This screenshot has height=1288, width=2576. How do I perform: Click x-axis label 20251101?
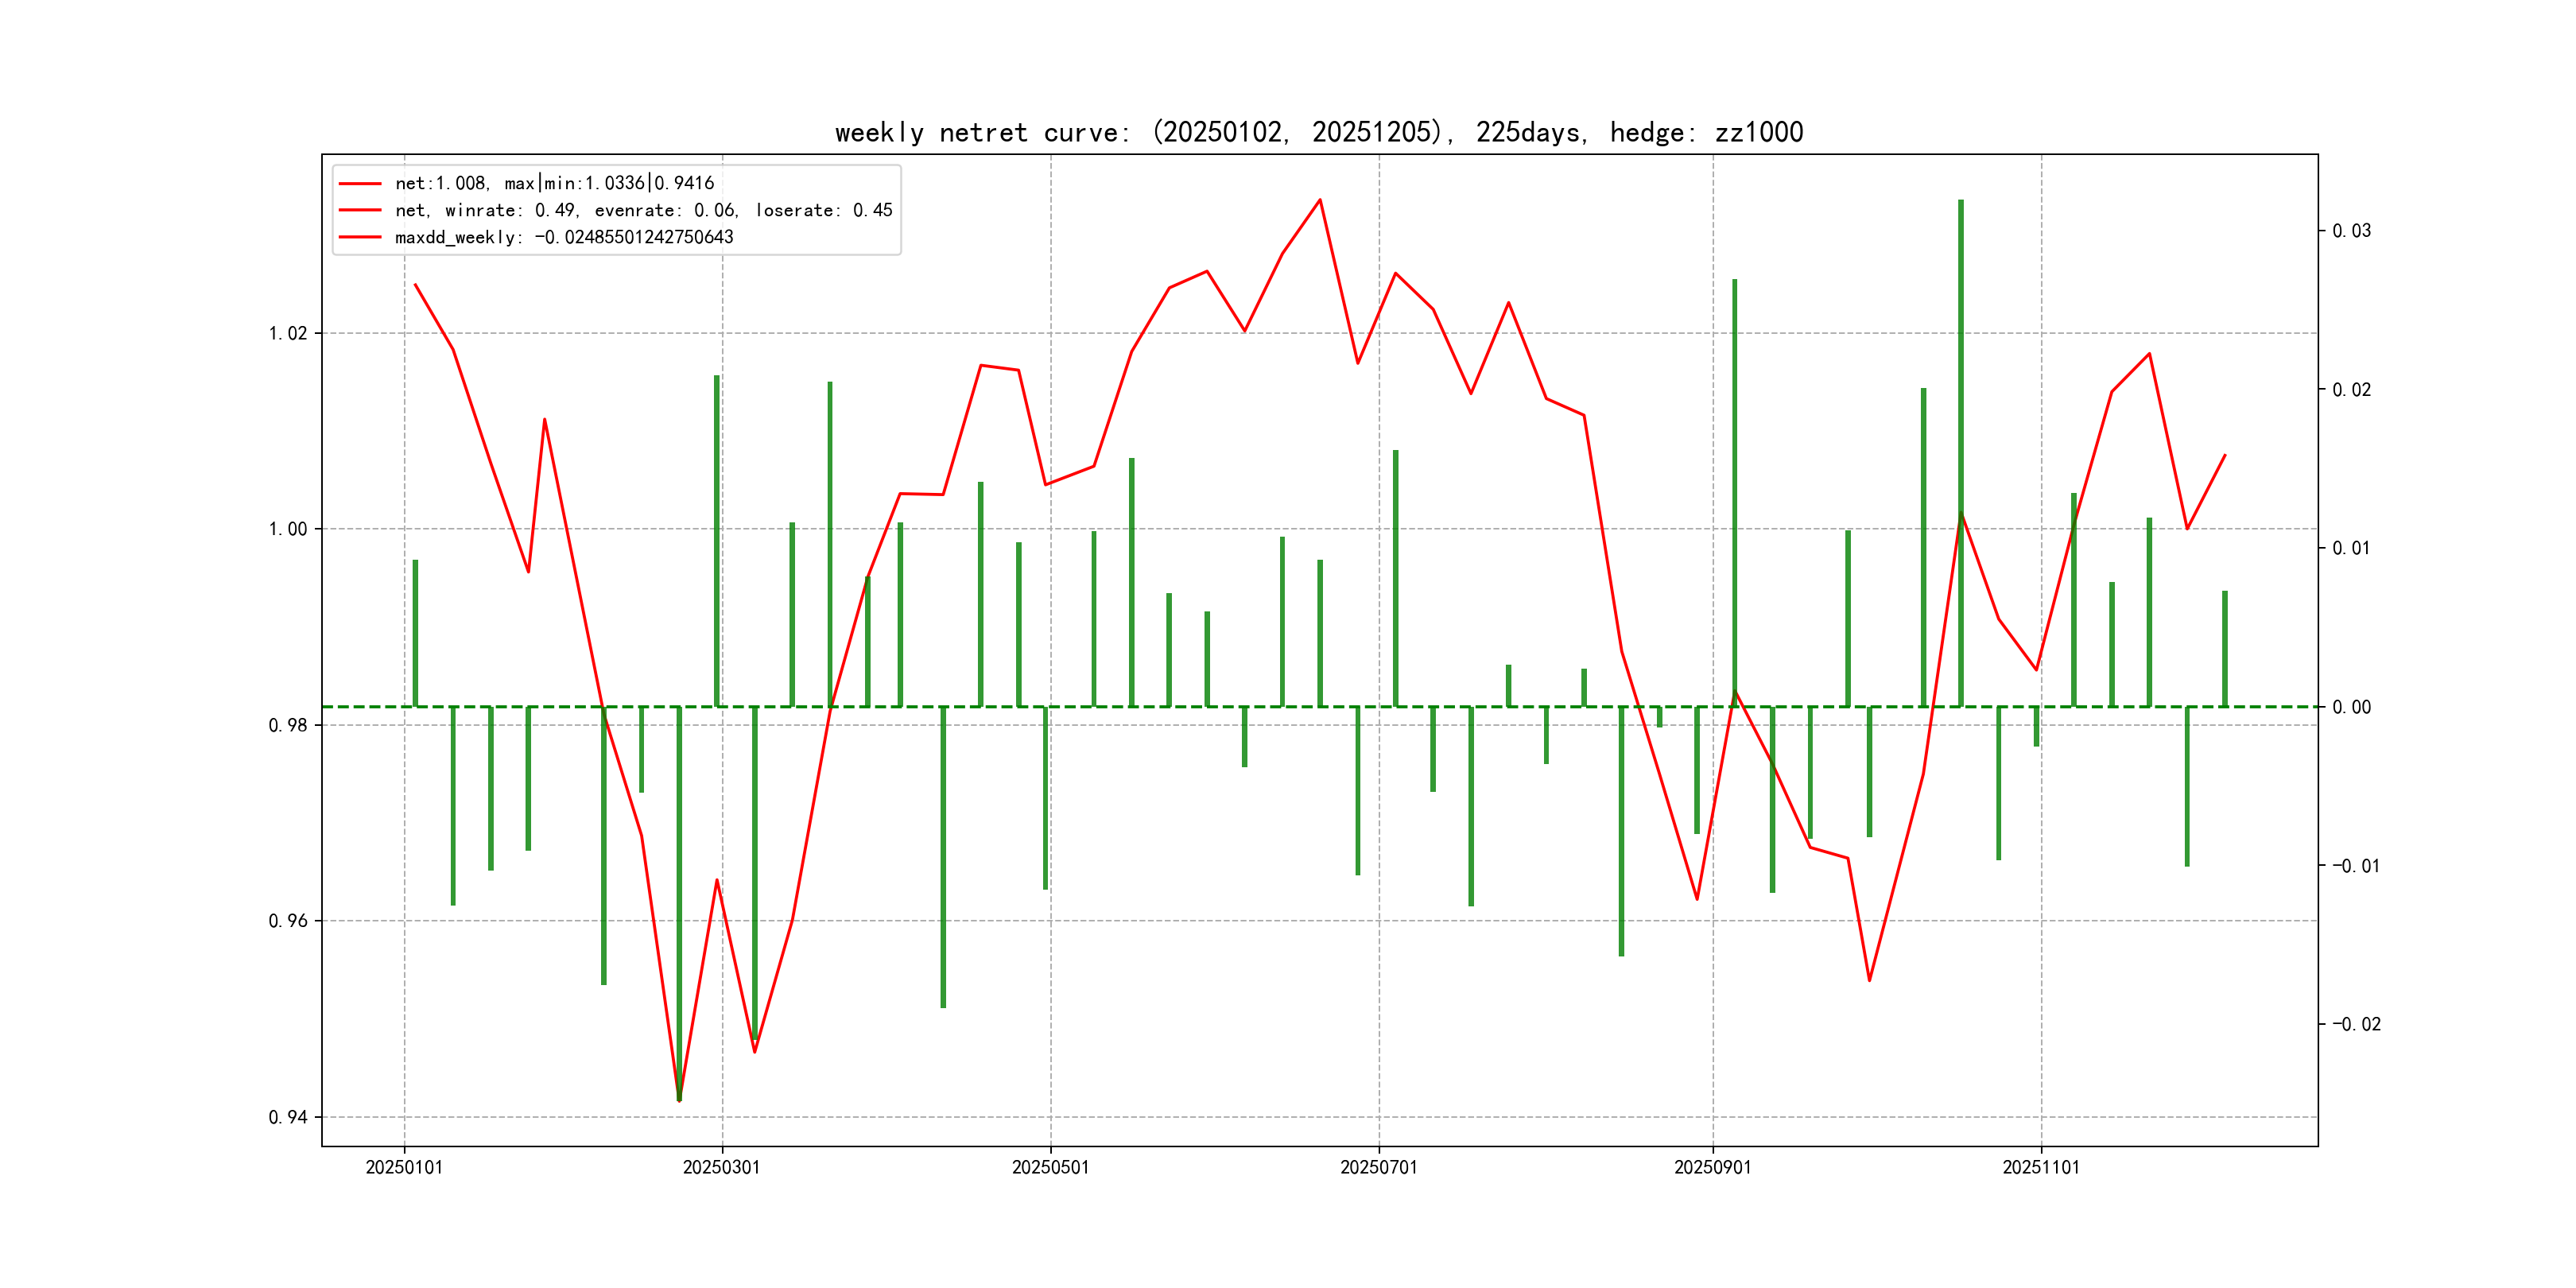tap(2040, 1167)
